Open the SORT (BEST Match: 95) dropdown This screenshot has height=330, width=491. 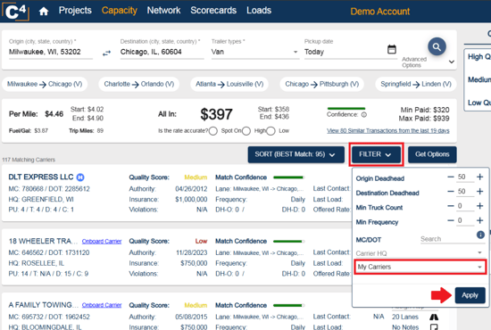coord(295,154)
